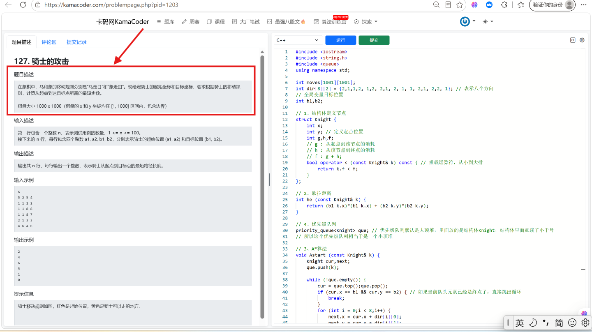Image resolution: width=592 pixels, height=332 pixels.
Task: Open the IME settings gear icon
Action: [585, 323]
